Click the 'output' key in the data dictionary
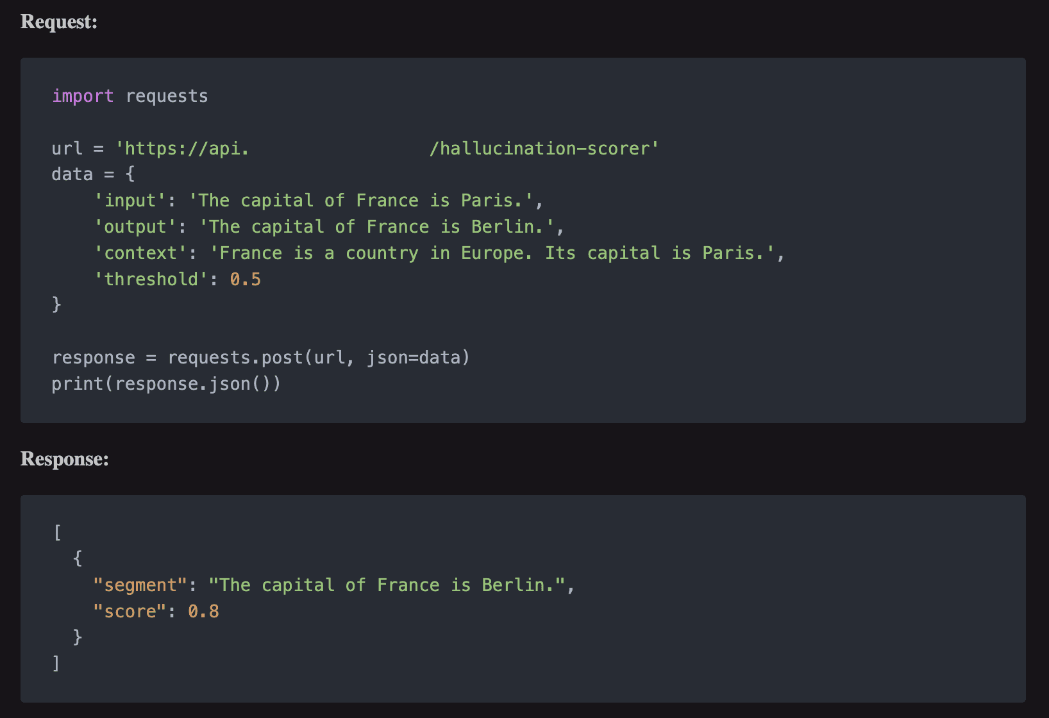 tap(135, 227)
